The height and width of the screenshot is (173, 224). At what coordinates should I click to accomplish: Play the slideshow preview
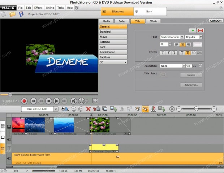tap(56, 101)
